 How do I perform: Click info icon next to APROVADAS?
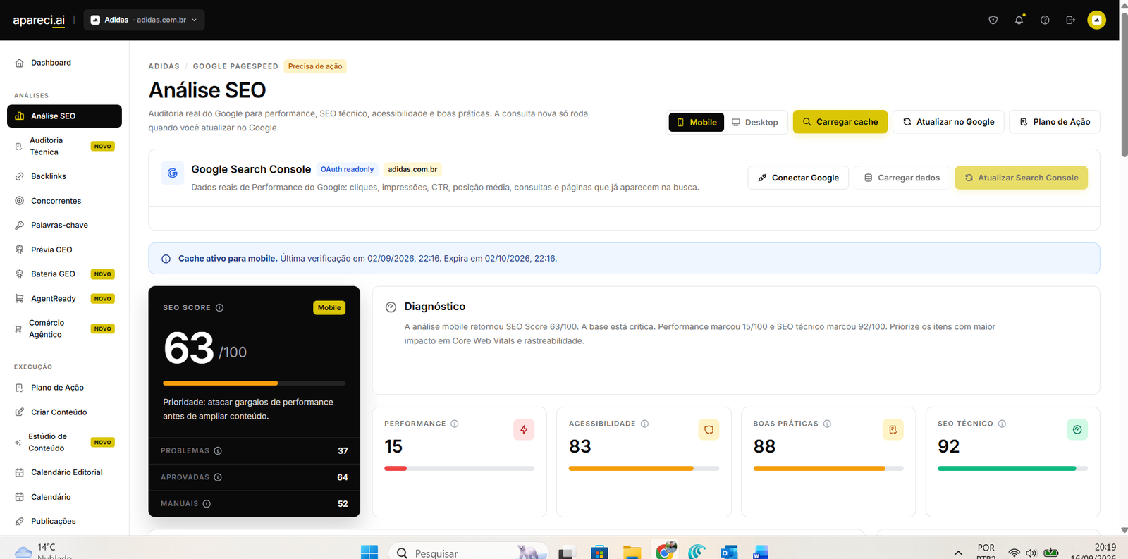tap(218, 477)
